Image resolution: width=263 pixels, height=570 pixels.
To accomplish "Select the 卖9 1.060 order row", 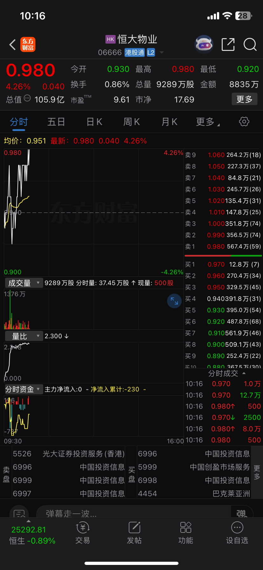I will [223, 155].
